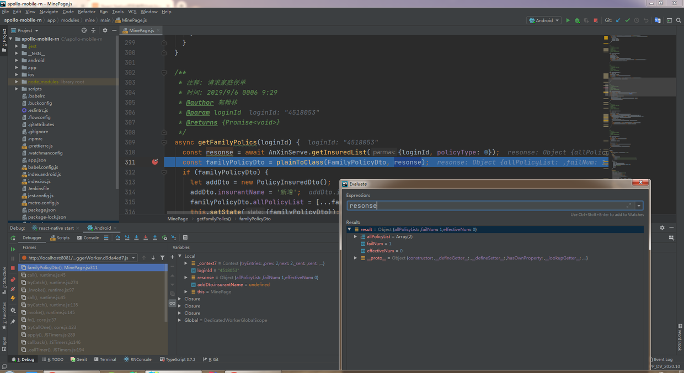Commit changes via the green Git checkmark
The height and width of the screenshot is (373, 684).
tap(627, 20)
